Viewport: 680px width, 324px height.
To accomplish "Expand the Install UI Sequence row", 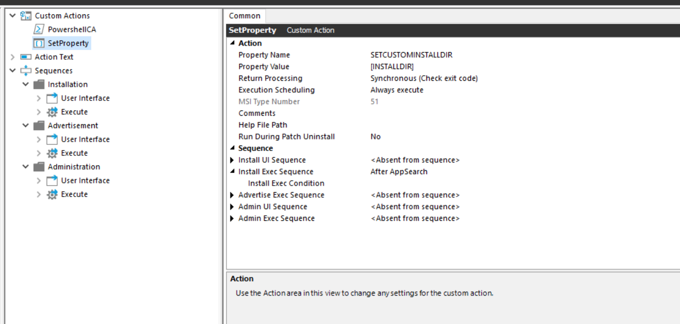I will 233,160.
